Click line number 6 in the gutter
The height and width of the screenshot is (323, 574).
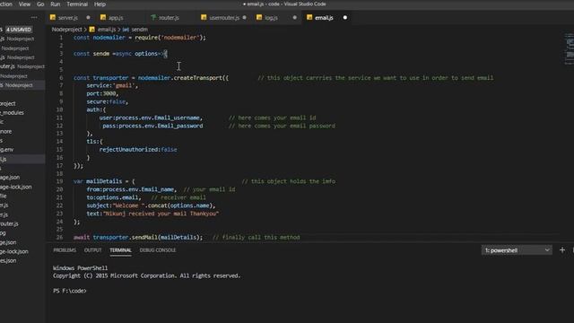pos(61,78)
